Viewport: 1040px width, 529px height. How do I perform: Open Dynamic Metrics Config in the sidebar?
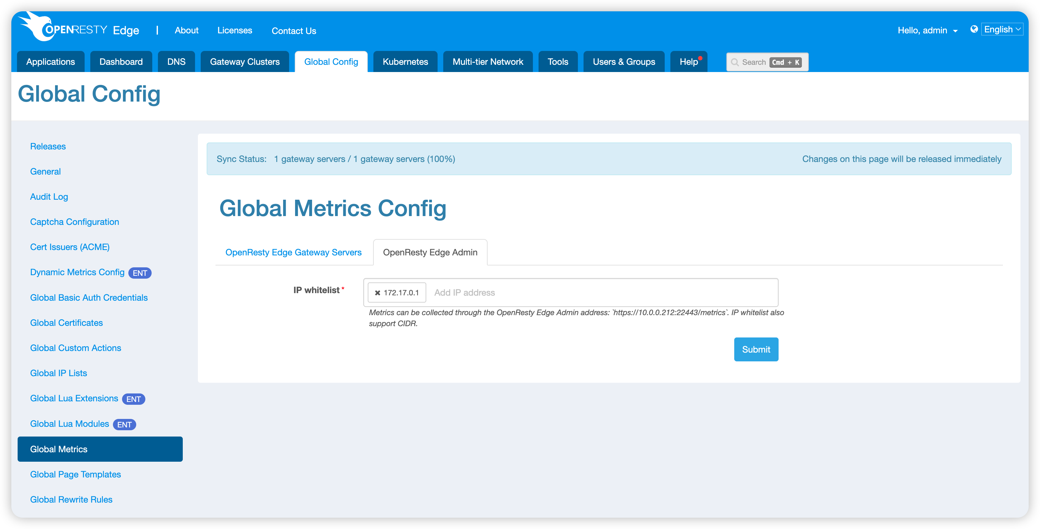77,272
